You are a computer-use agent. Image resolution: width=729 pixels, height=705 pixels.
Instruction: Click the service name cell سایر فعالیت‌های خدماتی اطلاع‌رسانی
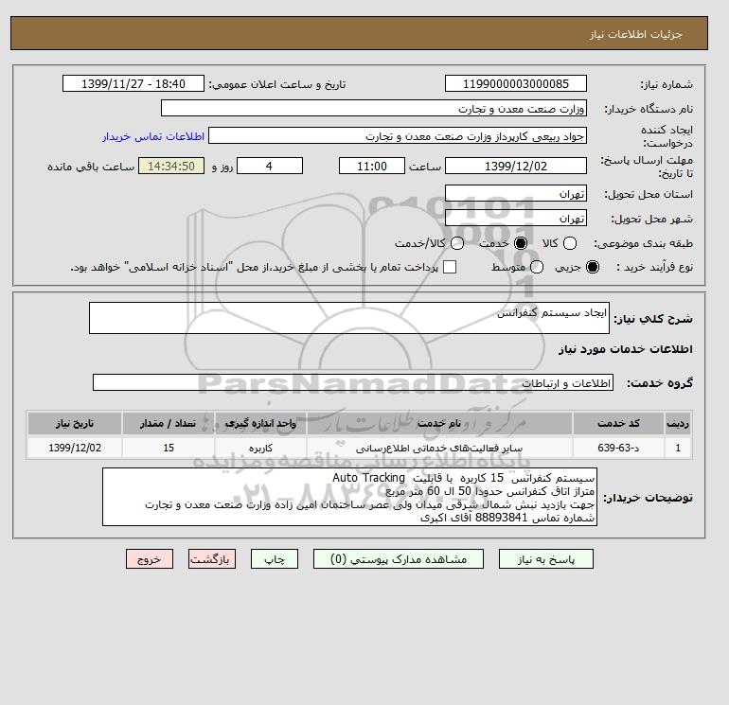(x=439, y=448)
